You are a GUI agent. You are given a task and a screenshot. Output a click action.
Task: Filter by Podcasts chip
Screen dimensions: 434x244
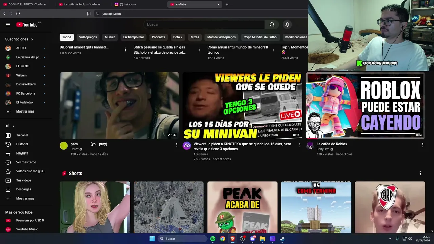pyautogui.click(x=158, y=37)
